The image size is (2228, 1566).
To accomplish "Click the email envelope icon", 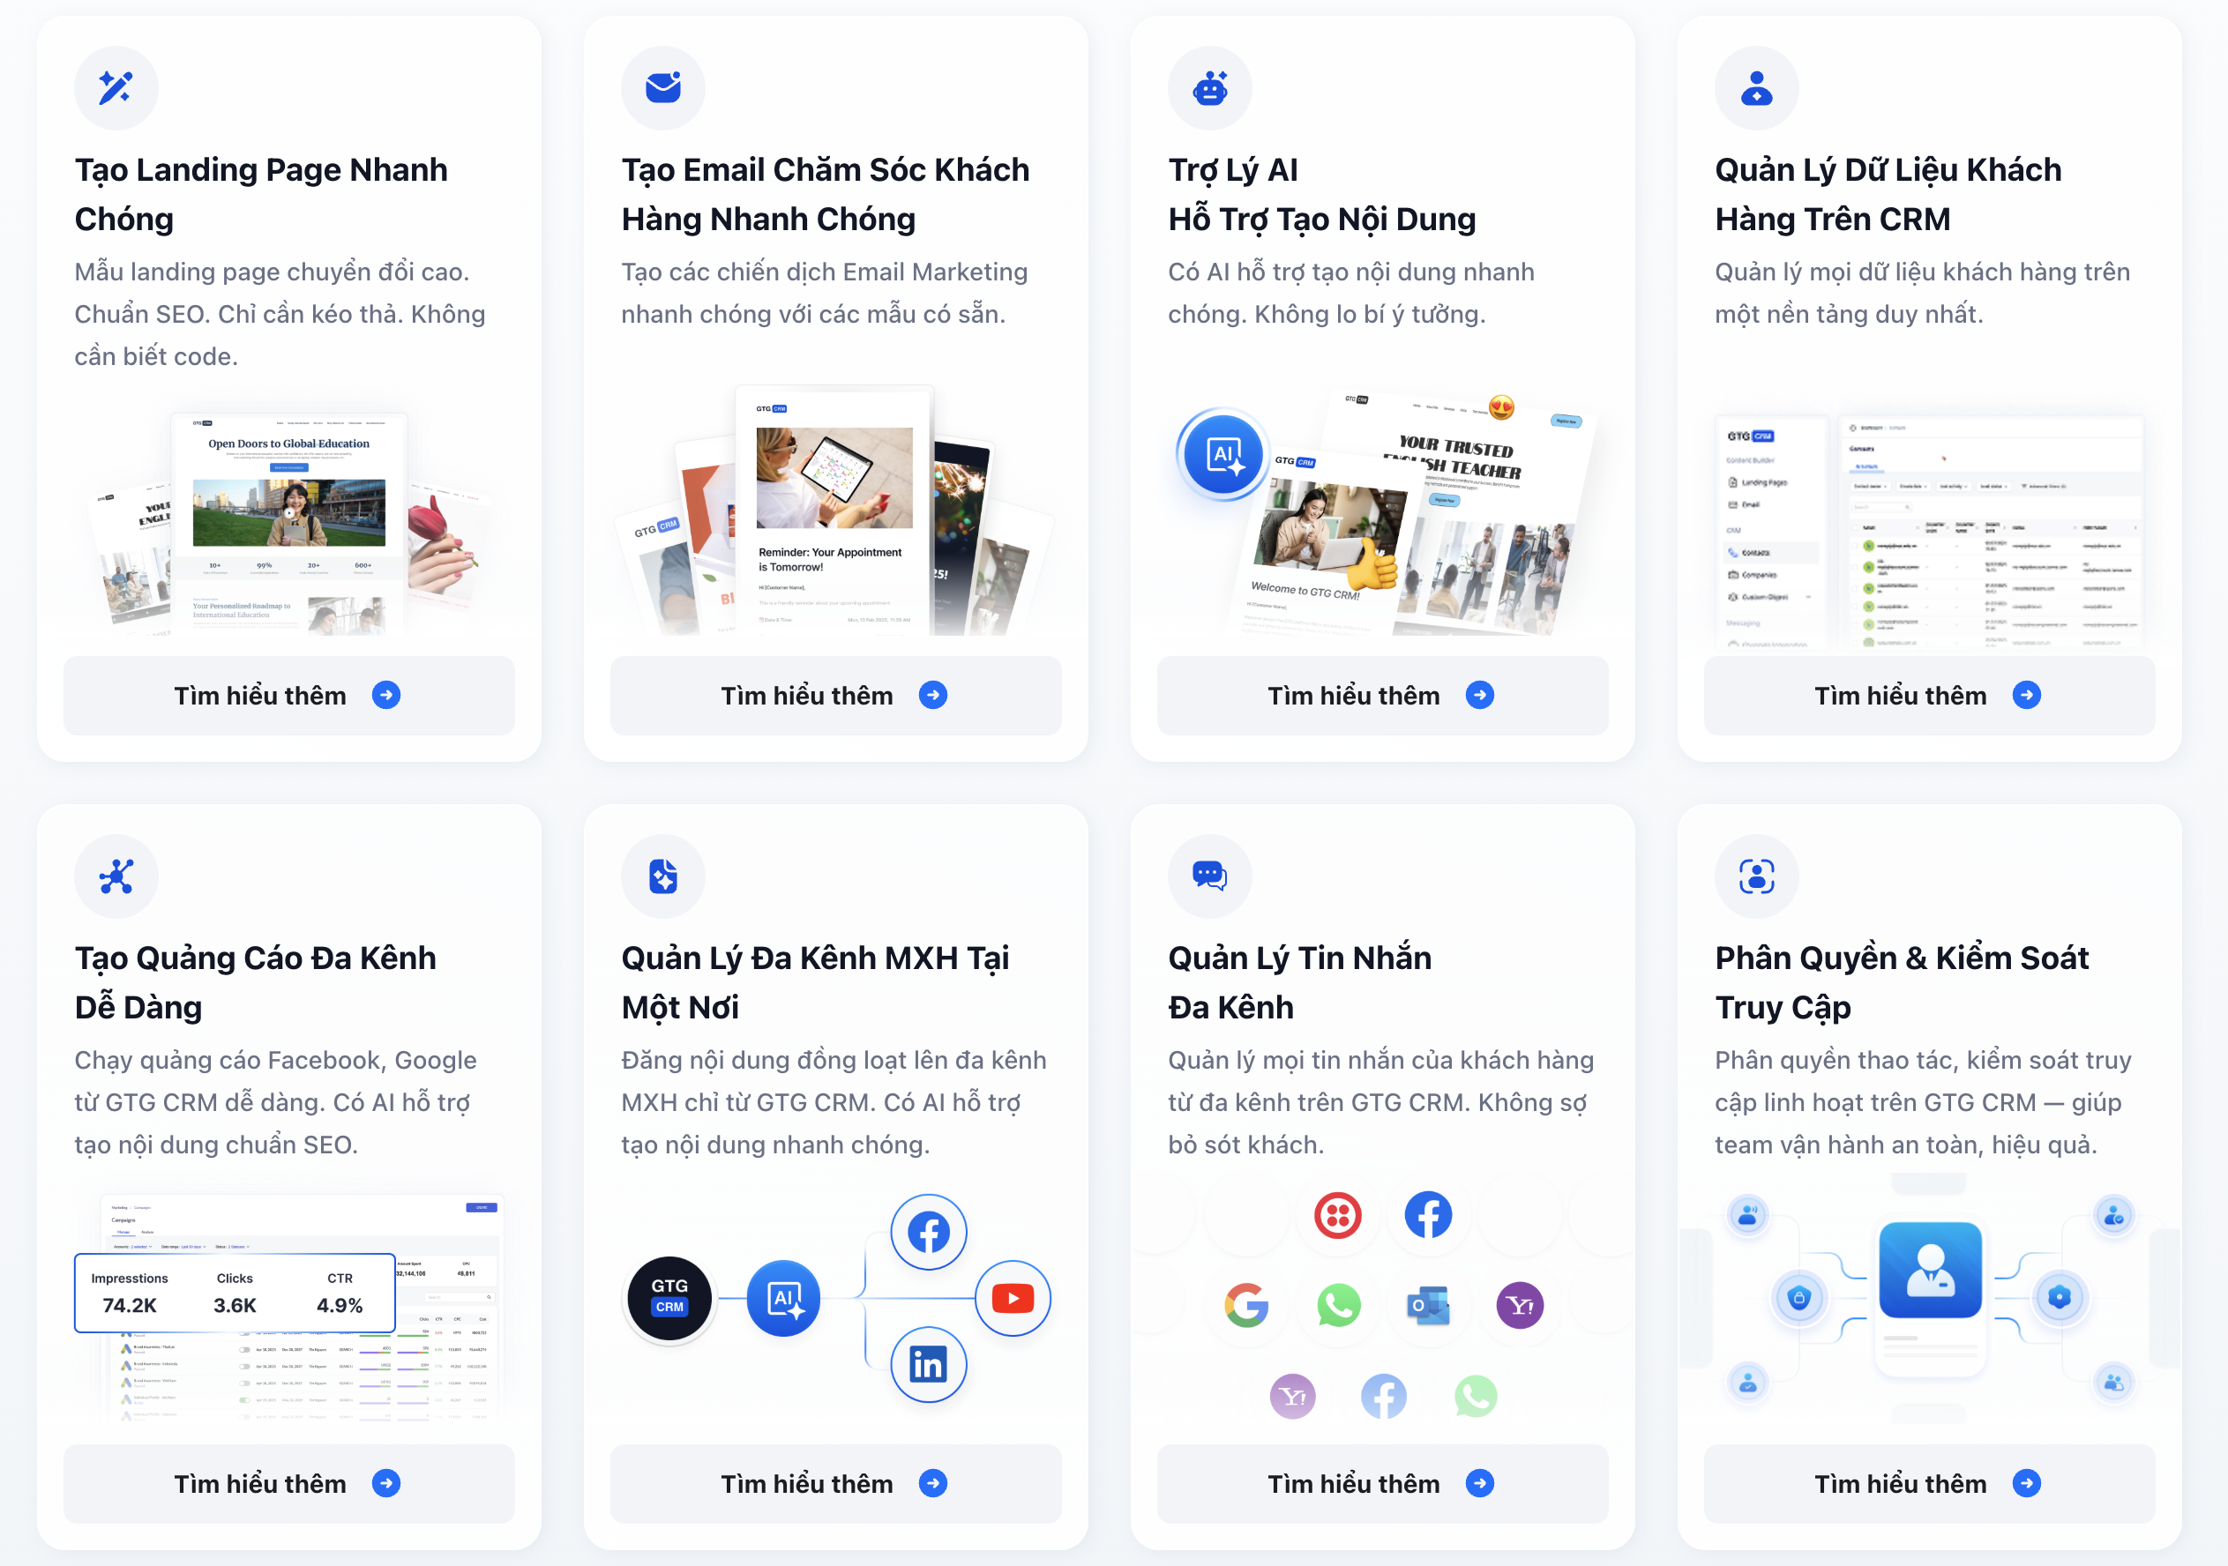I will 662,88.
